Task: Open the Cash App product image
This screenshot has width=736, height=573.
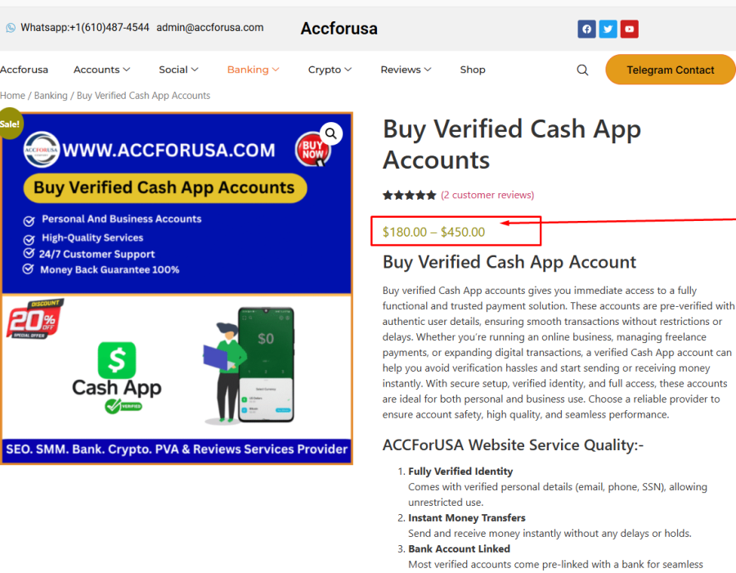Action: [x=177, y=288]
